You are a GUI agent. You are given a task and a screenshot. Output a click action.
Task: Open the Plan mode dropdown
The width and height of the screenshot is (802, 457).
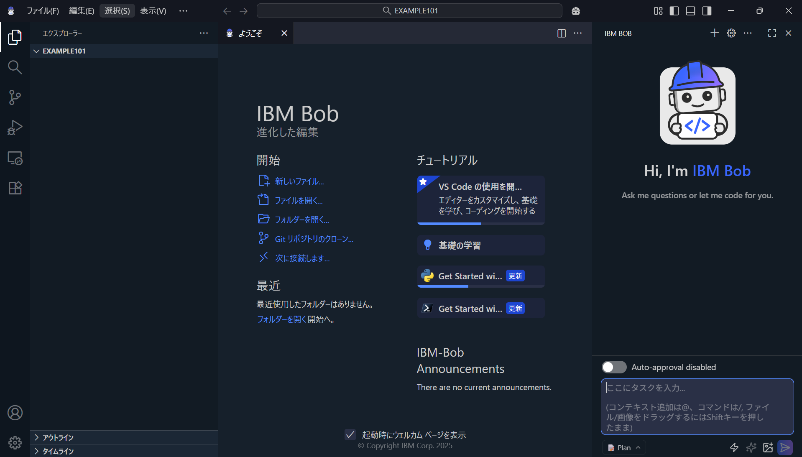(623, 447)
